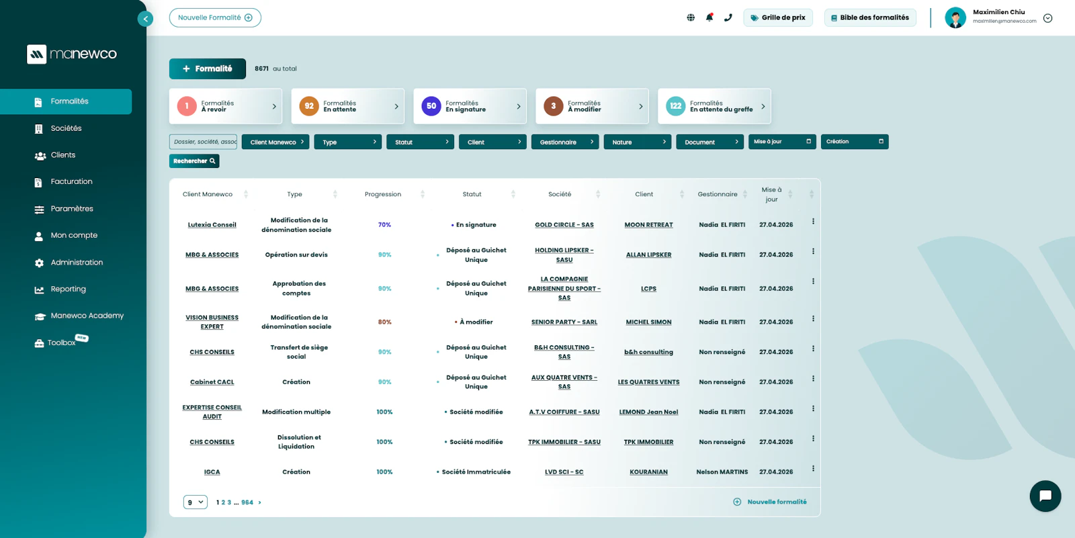This screenshot has width=1075, height=538.
Task: Click the + Formalité button
Action: (x=208, y=69)
